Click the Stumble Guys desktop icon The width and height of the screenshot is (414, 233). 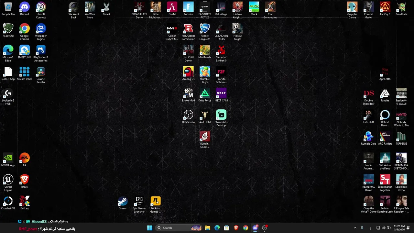tap(205, 75)
